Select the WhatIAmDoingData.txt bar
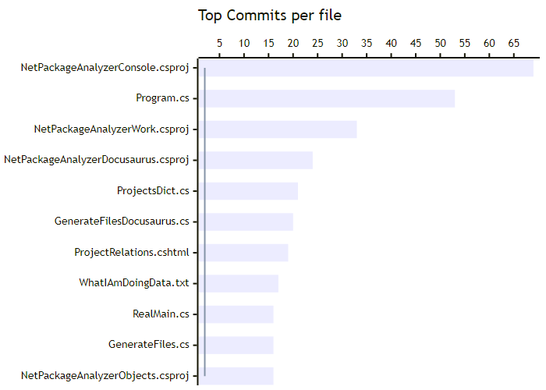The height and width of the screenshot is (390, 546). click(x=238, y=283)
